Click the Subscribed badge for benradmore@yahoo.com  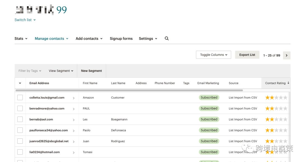click(209, 108)
